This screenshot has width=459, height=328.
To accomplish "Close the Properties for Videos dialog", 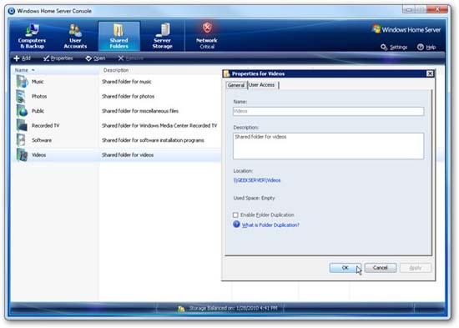I will click(430, 73).
